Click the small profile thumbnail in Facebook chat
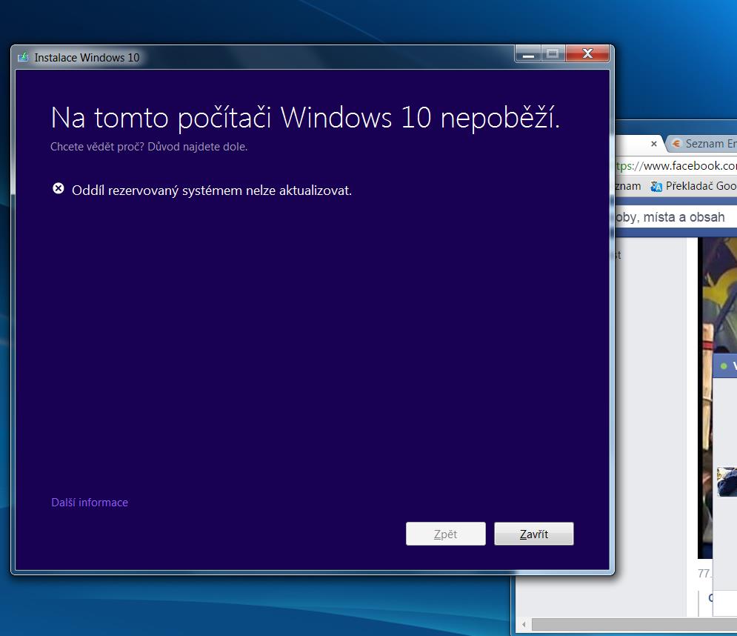 (x=727, y=481)
